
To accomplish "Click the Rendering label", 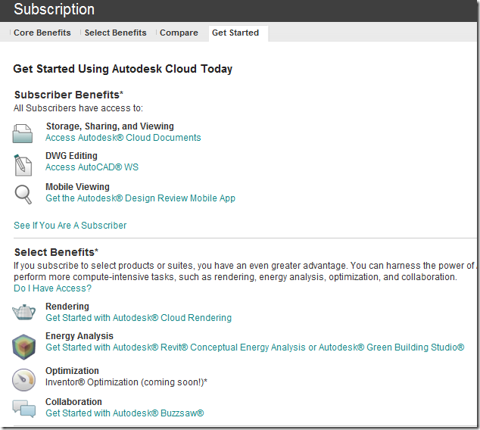I will (x=67, y=307).
